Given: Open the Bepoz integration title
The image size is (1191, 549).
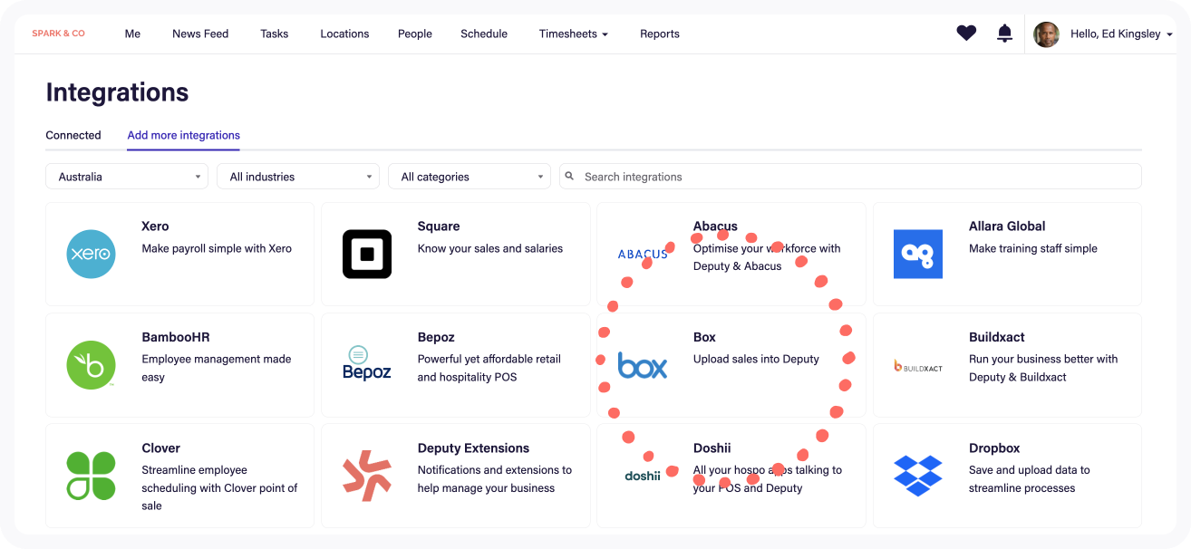Looking at the screenshot, I should click(436, 337).
